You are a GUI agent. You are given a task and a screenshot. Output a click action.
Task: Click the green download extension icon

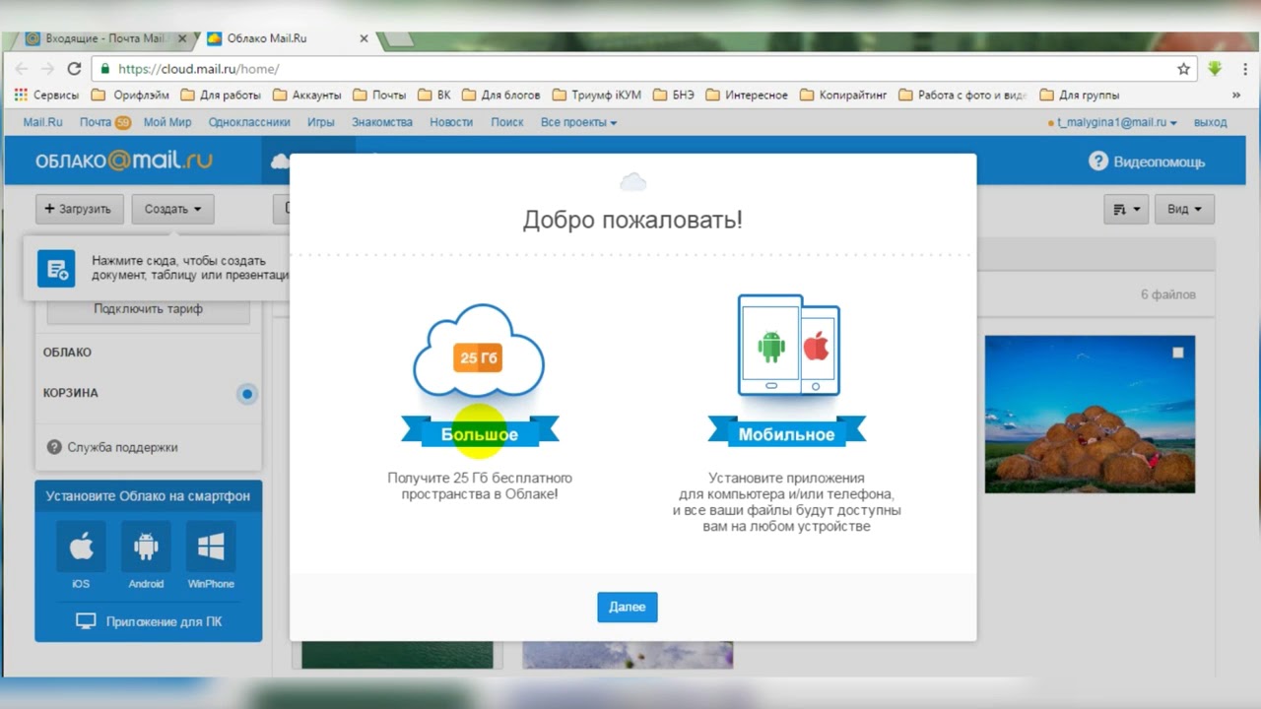[1216, 69]
